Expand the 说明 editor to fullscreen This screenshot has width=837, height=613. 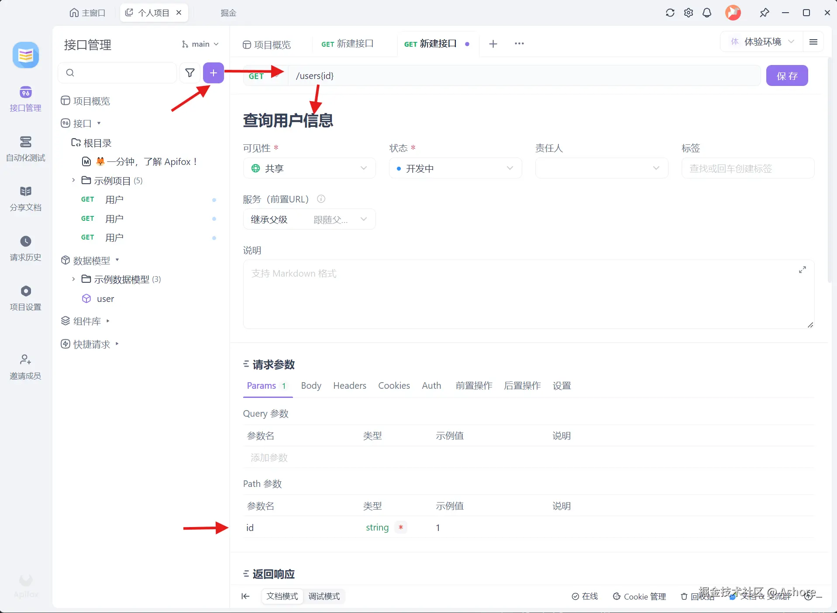point(803,270)
